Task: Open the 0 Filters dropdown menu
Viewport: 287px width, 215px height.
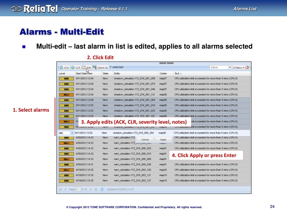Action: tap(239, 68)
